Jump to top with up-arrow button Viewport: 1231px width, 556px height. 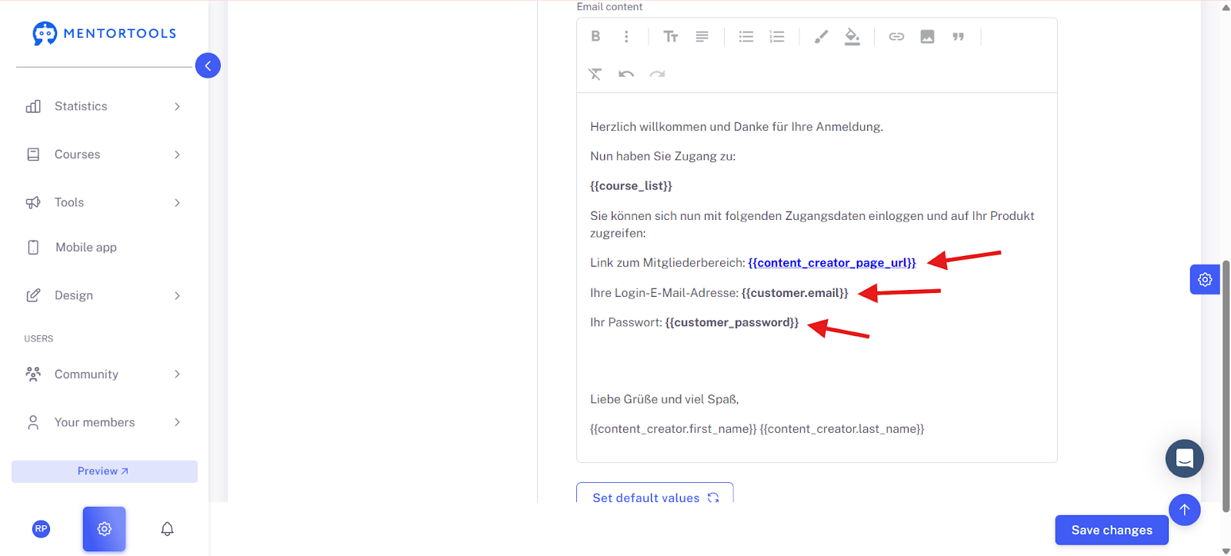pos(1185,509)
